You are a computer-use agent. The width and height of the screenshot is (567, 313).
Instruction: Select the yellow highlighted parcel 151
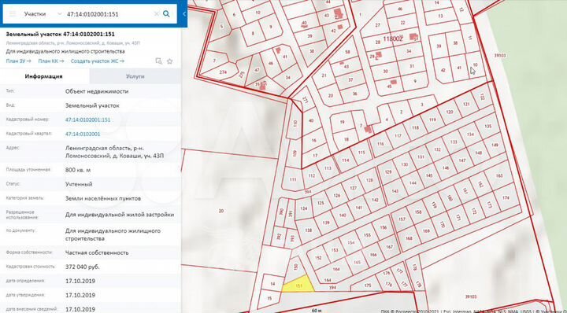298,285
